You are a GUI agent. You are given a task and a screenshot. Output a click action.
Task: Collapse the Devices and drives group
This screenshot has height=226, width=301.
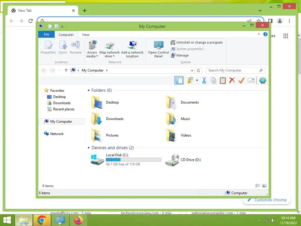[88, 148]
